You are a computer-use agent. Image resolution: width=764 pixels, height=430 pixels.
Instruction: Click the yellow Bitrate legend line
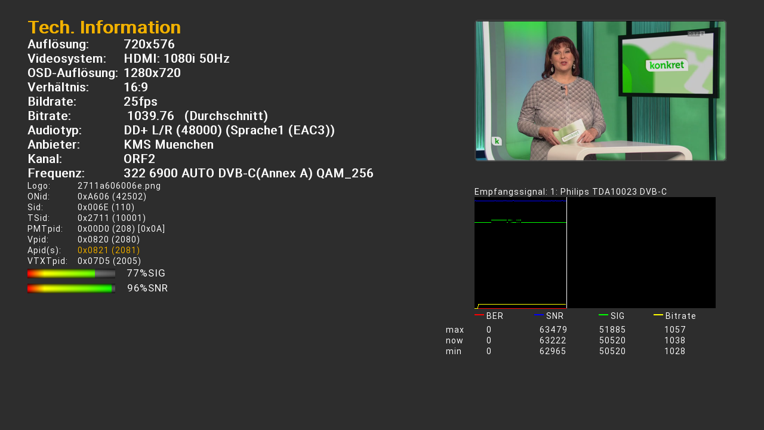[x=658, y=315]
